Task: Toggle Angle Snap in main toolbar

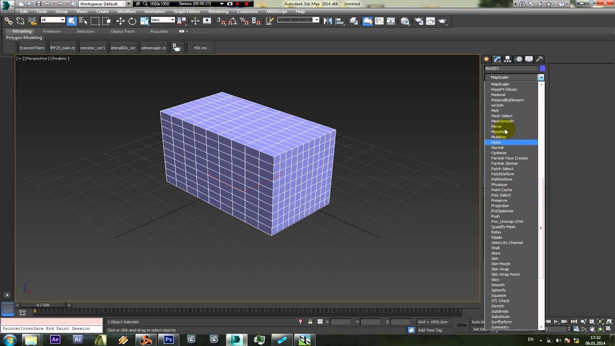Action: pyautogui.click(x=233, y=21)
